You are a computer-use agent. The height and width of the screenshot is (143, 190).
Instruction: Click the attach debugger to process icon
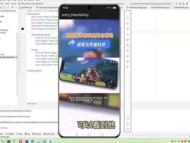184,4
